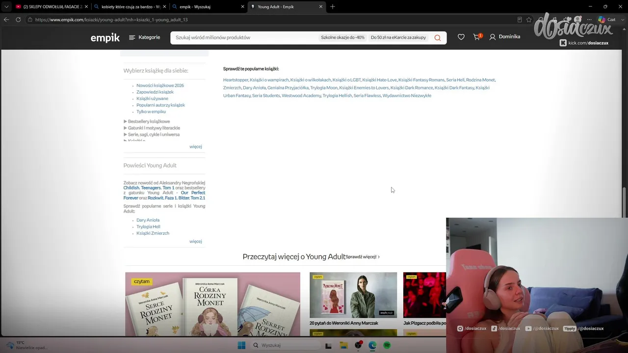The width and height of the screenshot is (628, 353).
Task: Open 'Książki o wampirach' link
Action: click(269, 80)
